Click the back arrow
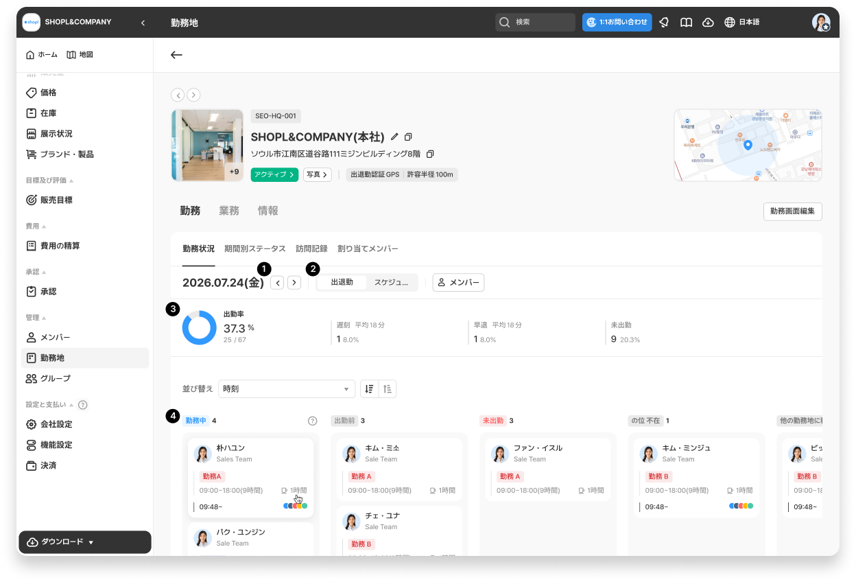This screenshot has height=582, width=856. 177,55
